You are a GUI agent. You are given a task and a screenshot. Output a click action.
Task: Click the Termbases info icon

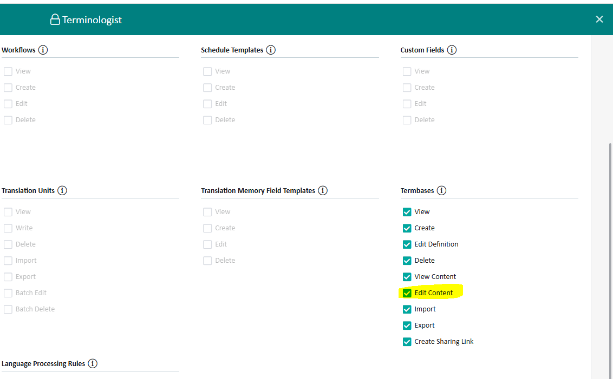(441, 190)
